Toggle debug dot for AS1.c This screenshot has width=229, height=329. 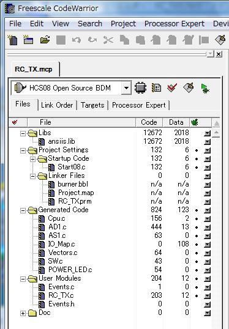coord(197,236)
